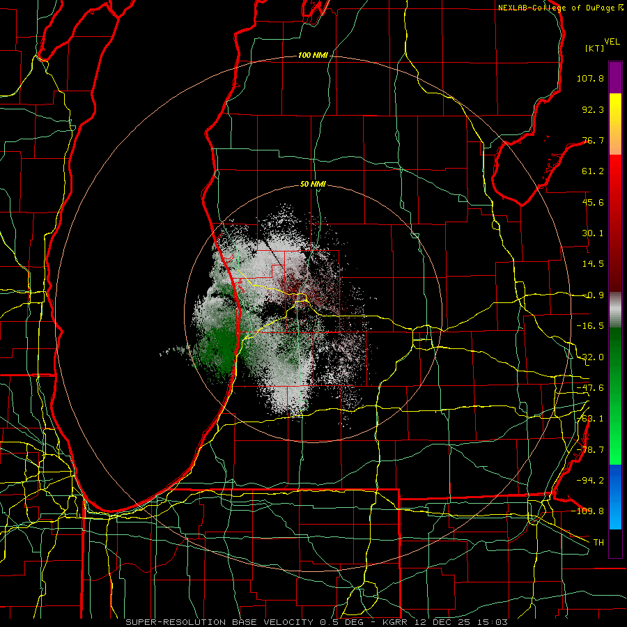Click the 50 NMI range ring label
Viewport: 627px width, 627px height.
pos(313,185)
